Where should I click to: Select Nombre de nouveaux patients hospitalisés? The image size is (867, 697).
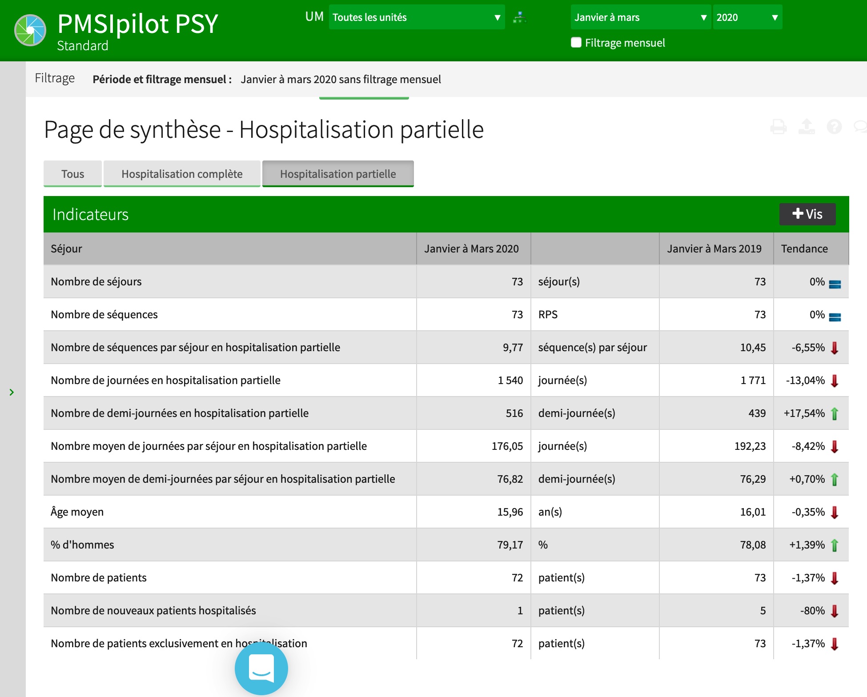click(153, 610)
